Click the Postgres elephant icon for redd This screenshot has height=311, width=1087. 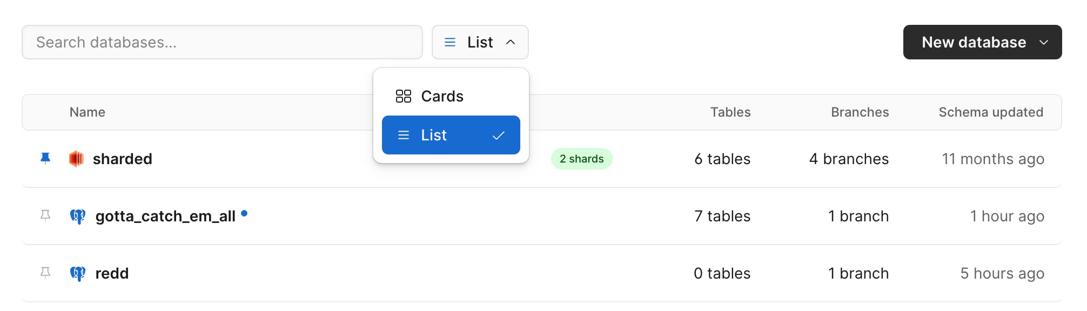point(78,273)
